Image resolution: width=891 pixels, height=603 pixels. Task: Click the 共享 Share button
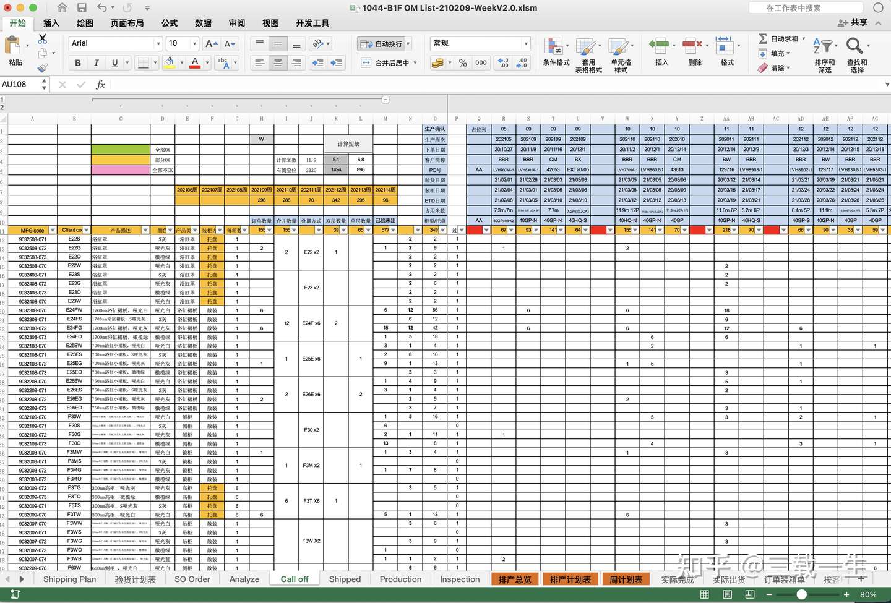(853, 22)
